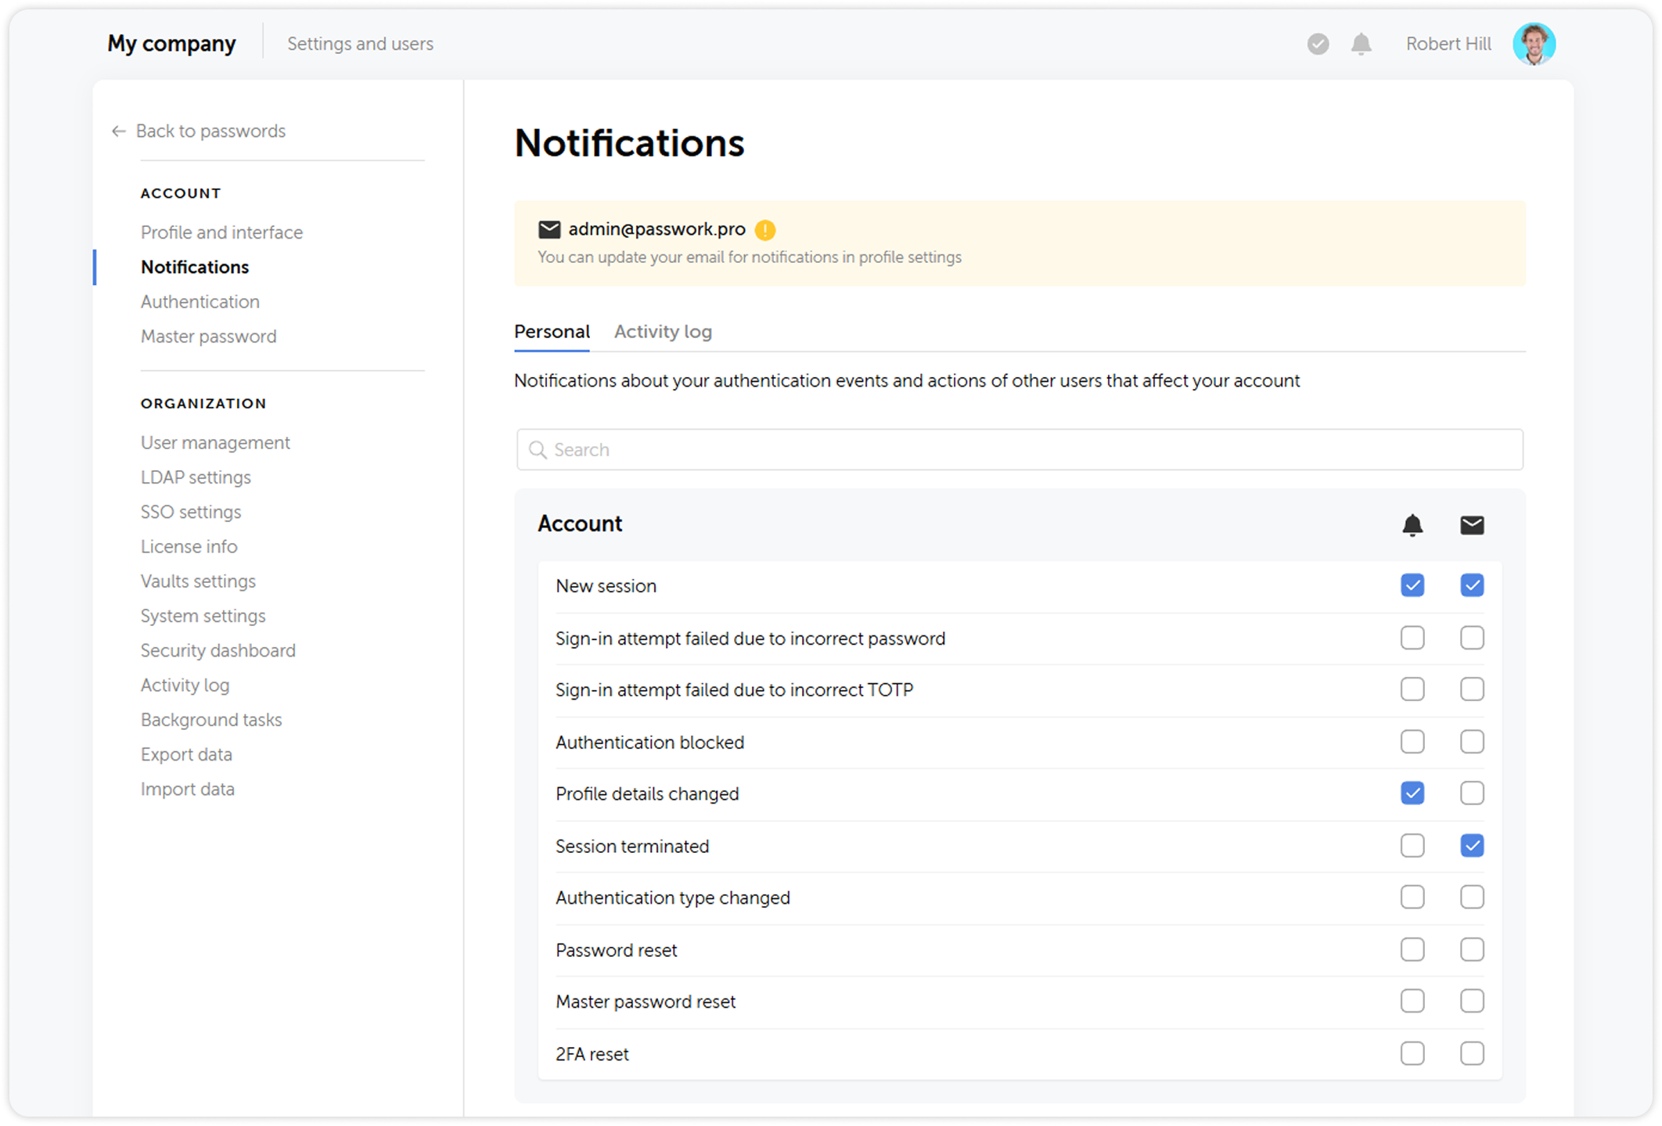Enable bell alerts for Authentication blocked

tap(1412, 741)
